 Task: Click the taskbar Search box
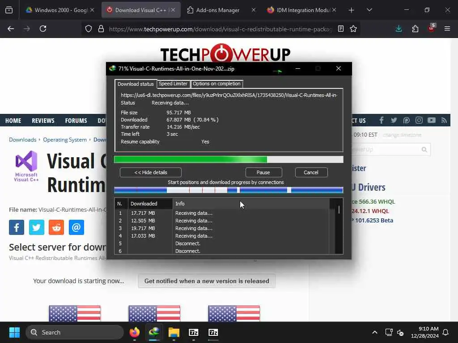75,332
